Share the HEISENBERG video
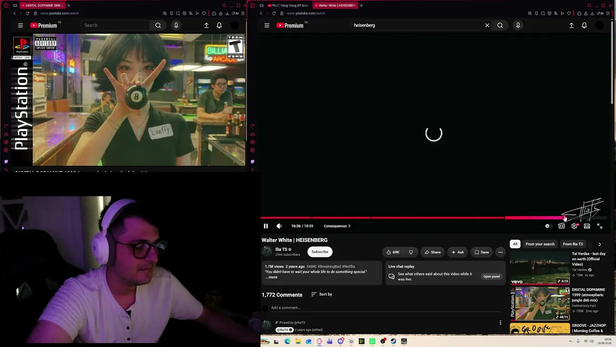Image resolution: width=616 pixels, height=347 pixels. [433, 252]
